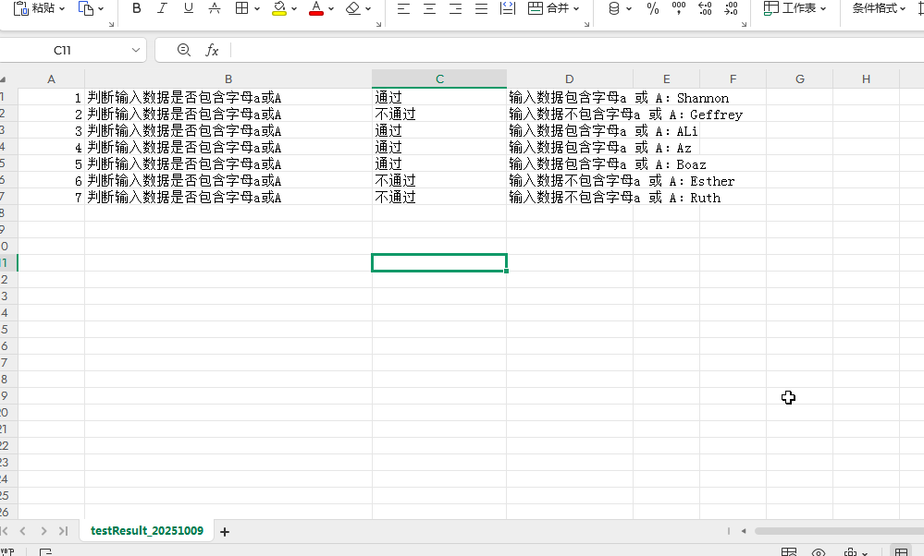Select cell B6 in row numbered 6
Screen dimensions: 924x556
[228, 181]
